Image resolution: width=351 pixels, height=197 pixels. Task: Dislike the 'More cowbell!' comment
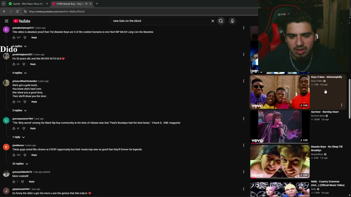(22, 182)
